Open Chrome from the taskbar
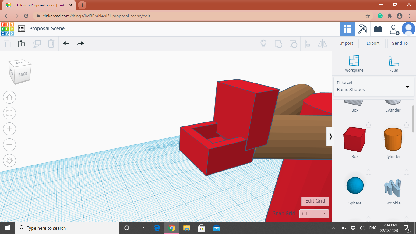Viewport: 416px width, 234px height. pyautogui.click(x=172, y=228)
